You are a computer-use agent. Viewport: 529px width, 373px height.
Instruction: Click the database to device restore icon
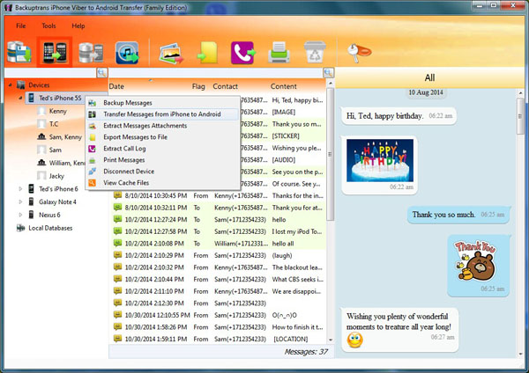[x=91, y=53]
